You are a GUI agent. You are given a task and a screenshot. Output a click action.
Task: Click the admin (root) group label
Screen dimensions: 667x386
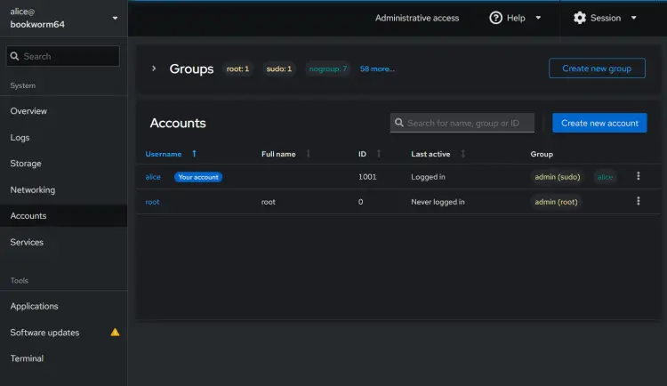(x=556, y=202)
